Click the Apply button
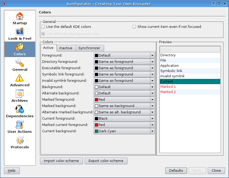The width and height of the screenshot is (229, 178). point(197,171)
